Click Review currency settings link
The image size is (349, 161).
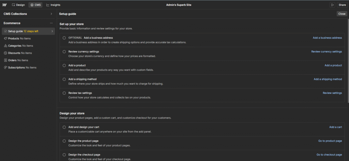(327, 52)
